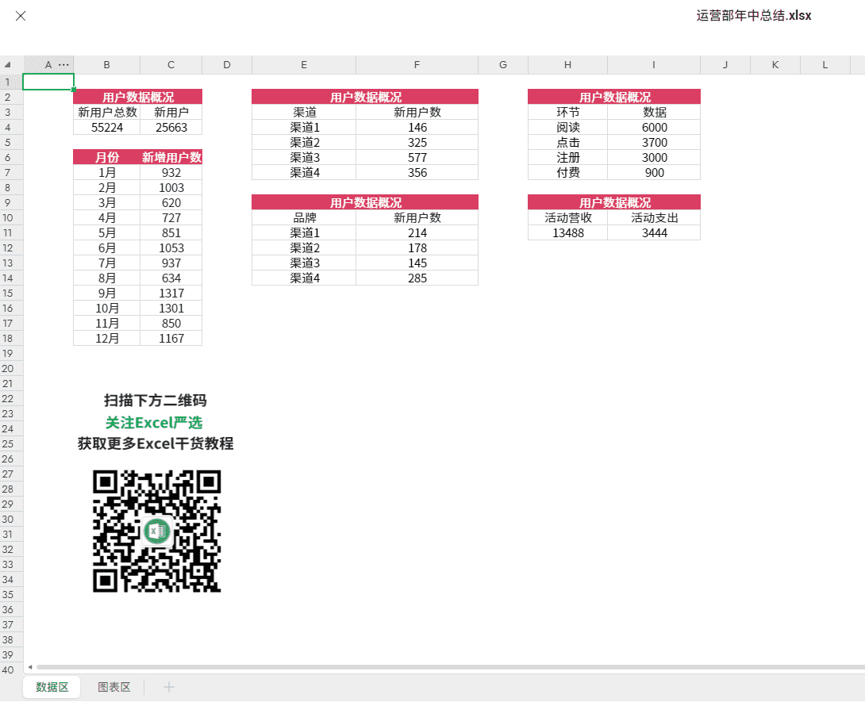865x706 pixels.
Task: Click the 356 value cell
Action: tap(417, 173)
